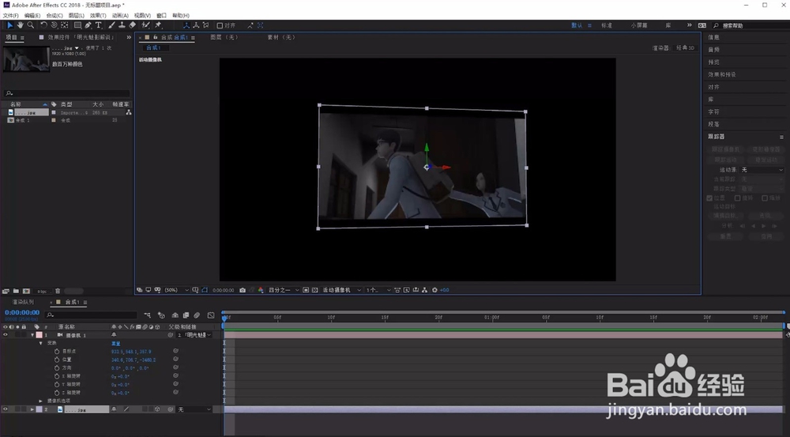Select the Rotation tool
The image size is (790, 437).
tap(43, 24)
